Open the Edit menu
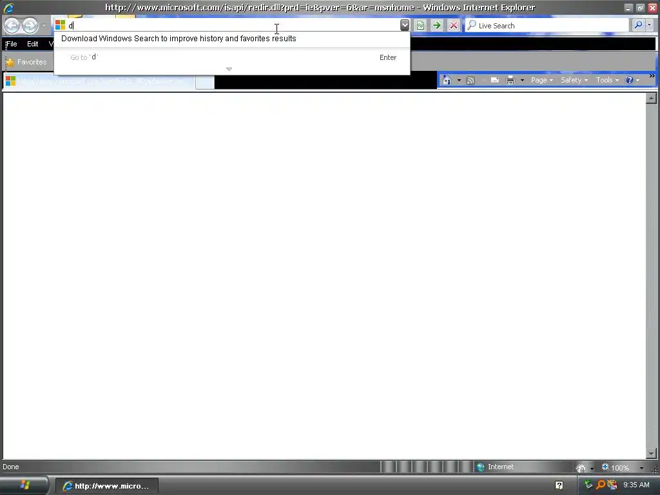This screenshot has height=495, width=660. coord(32,44)
